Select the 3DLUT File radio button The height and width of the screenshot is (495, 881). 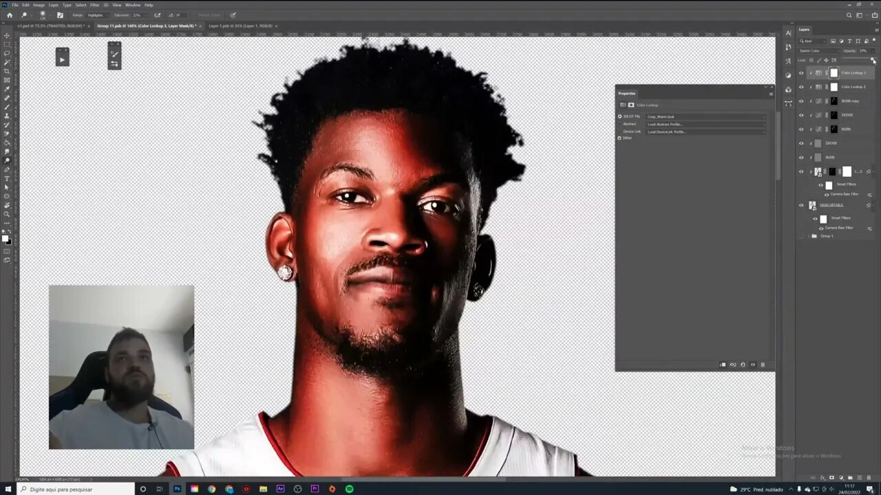(619, 117)
